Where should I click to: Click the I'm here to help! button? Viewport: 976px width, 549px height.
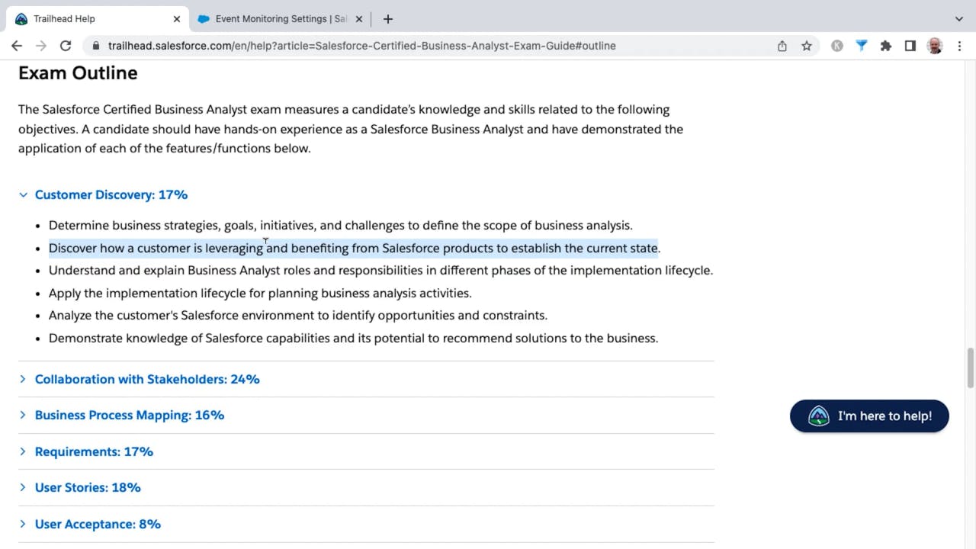point(869,416)
